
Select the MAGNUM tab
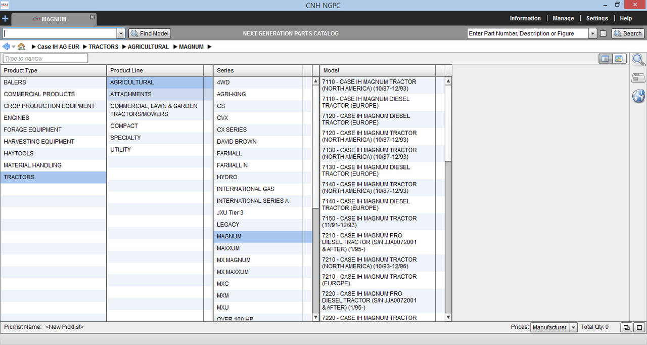tap(53, 19)
